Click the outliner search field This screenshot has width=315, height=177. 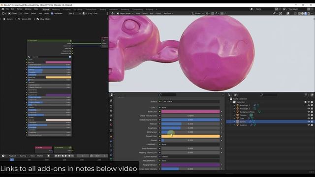coord(269,95)
